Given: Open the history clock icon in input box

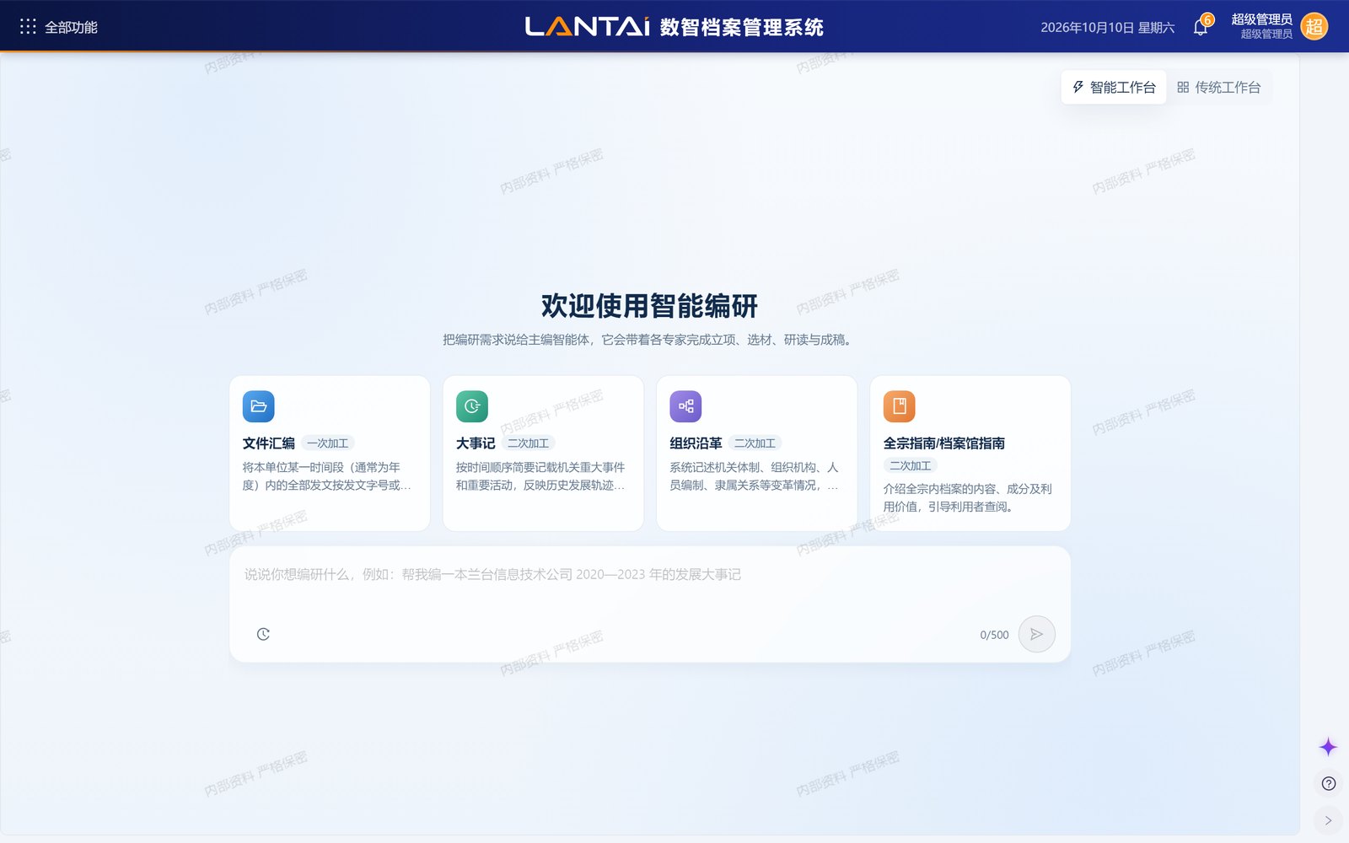Looking at the screenshot, I should tap(263, 634).
